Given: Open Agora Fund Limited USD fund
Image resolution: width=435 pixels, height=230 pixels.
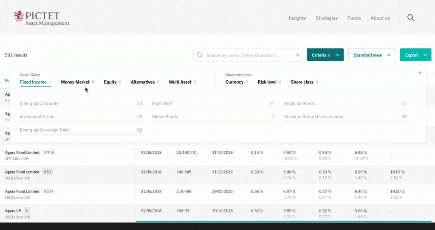Looking at the screenshot, I should pyautogui.click(x=22, y=172).
